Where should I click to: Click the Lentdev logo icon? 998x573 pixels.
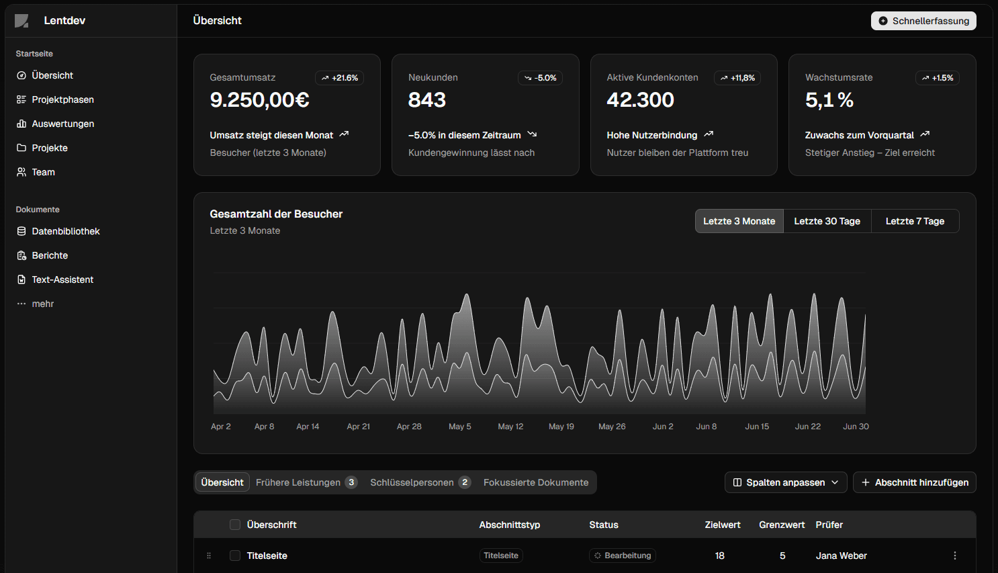[21, 21]
